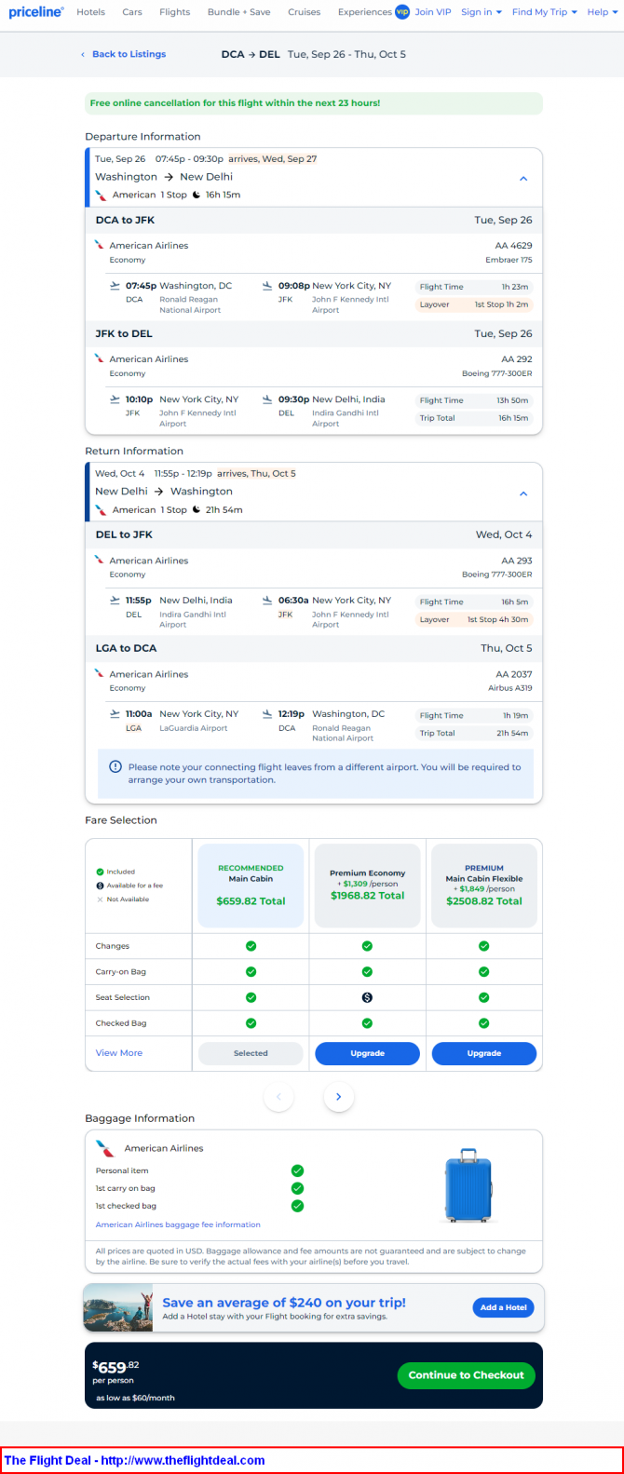Click the 1st checked bag checkmark
624x1474 pixels.
pyautogui.click(x=297, y=1206)
